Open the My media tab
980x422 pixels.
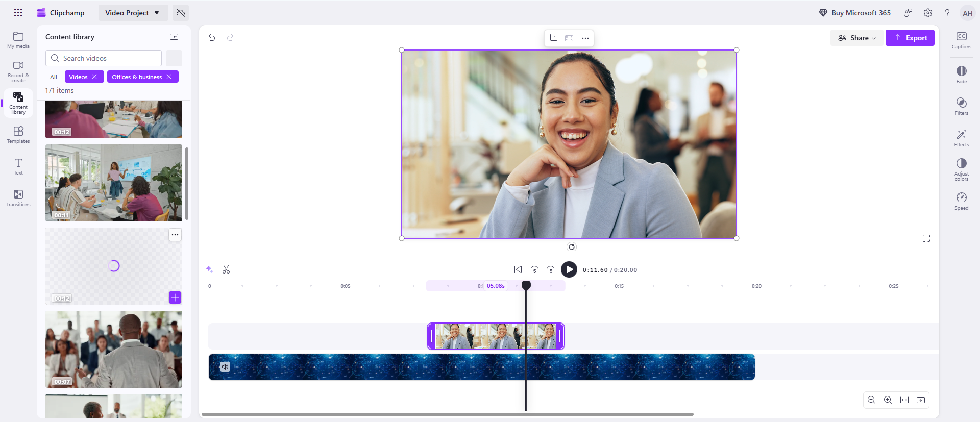pos(18,40)
